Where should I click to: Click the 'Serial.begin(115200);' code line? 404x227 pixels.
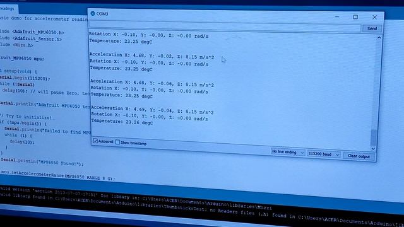[x=25, y=78]
